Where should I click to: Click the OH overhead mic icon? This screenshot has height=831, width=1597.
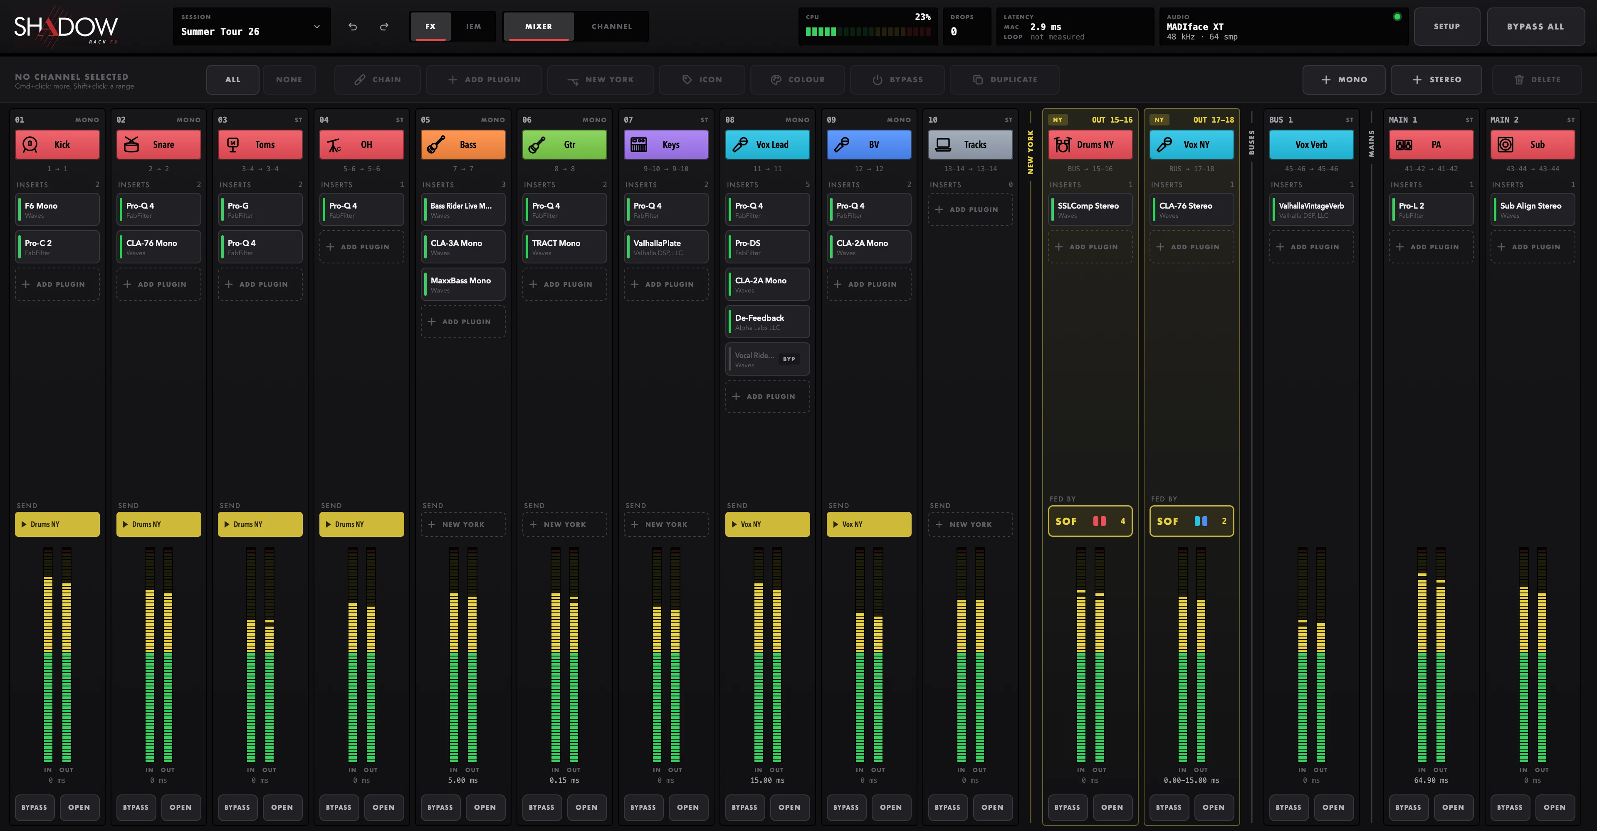tap(335, 144)
